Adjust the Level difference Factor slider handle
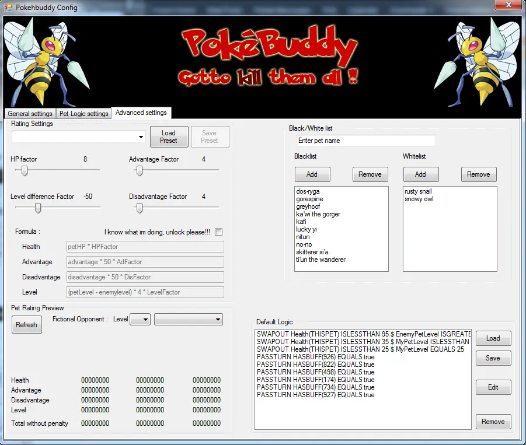The image size is (526, 445). pos(38,208)
